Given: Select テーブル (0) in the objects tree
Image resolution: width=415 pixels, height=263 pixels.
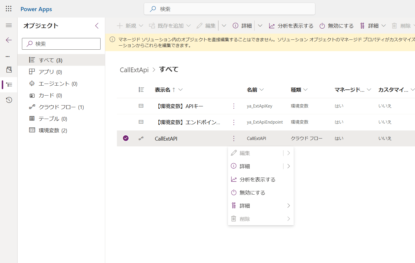Looking at the screenshot, I should click(x=61, y=119).
